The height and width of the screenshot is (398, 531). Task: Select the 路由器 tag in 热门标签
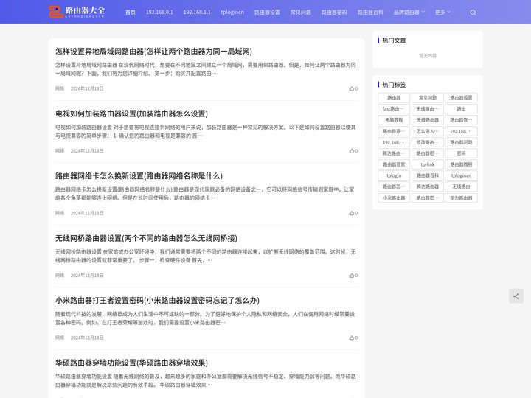[394, 98]
